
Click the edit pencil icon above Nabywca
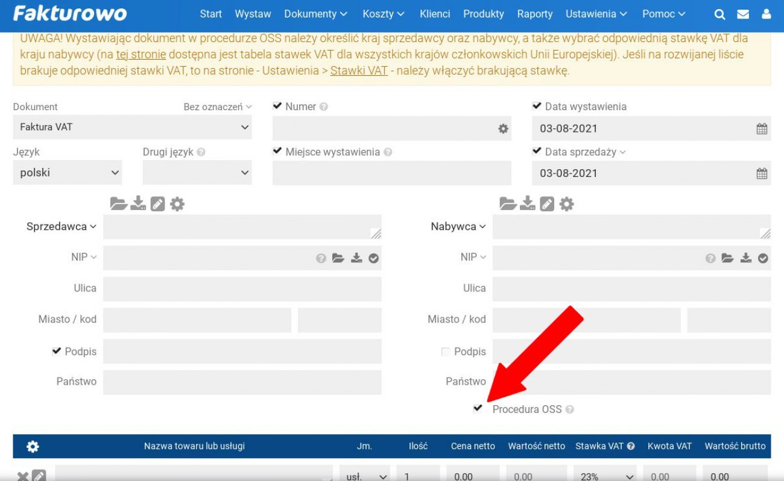pos(547,204)
